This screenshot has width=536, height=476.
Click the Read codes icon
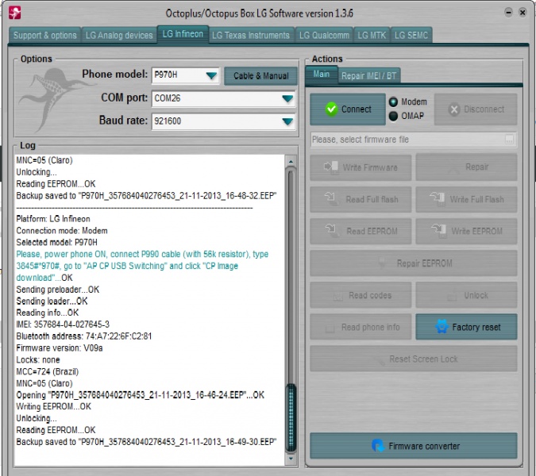pos(337,296)
